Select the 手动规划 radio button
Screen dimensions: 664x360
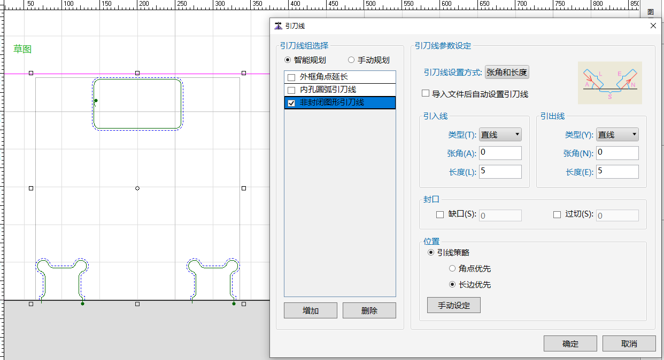(x=351, y=60)
